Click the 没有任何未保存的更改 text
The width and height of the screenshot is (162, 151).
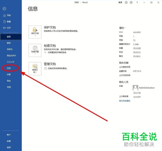point(58,68)
